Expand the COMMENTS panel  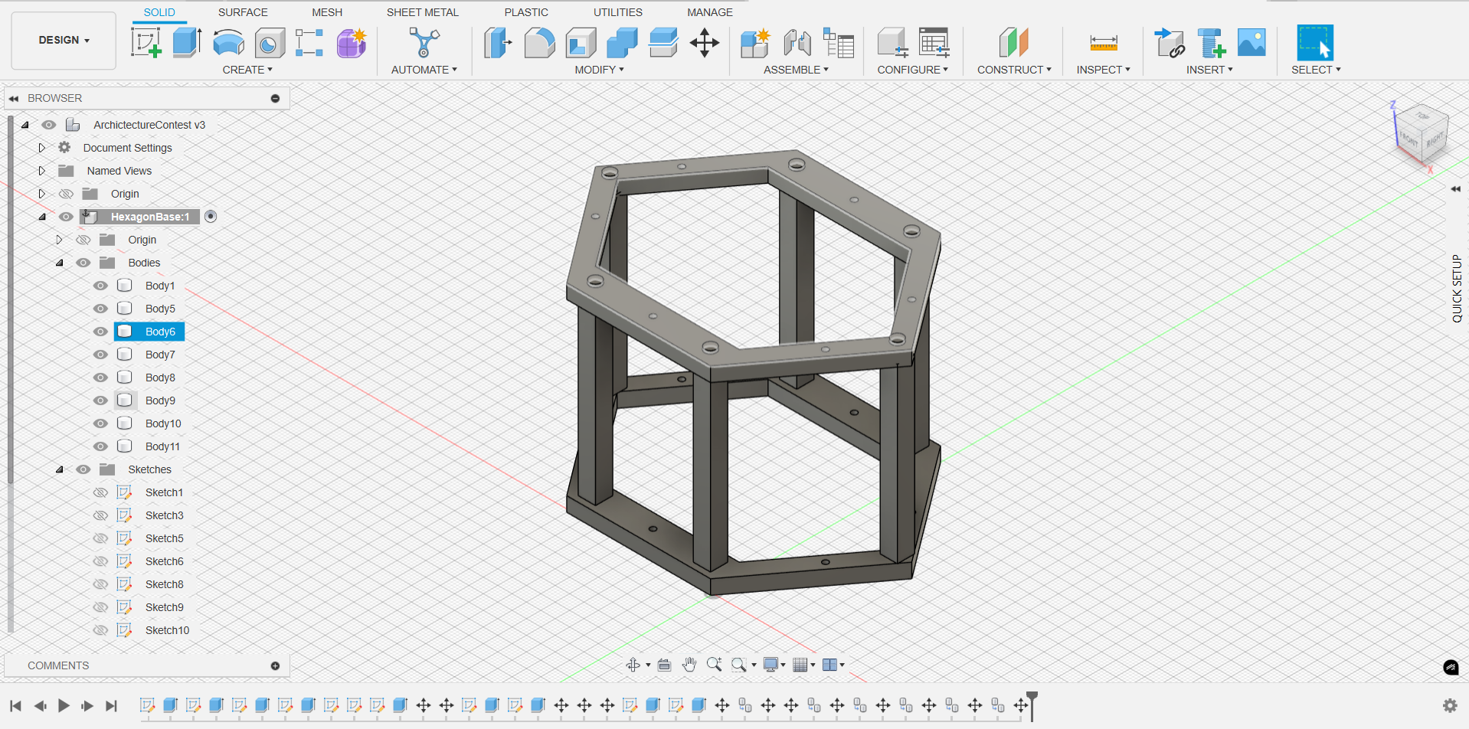pos(275,665)
